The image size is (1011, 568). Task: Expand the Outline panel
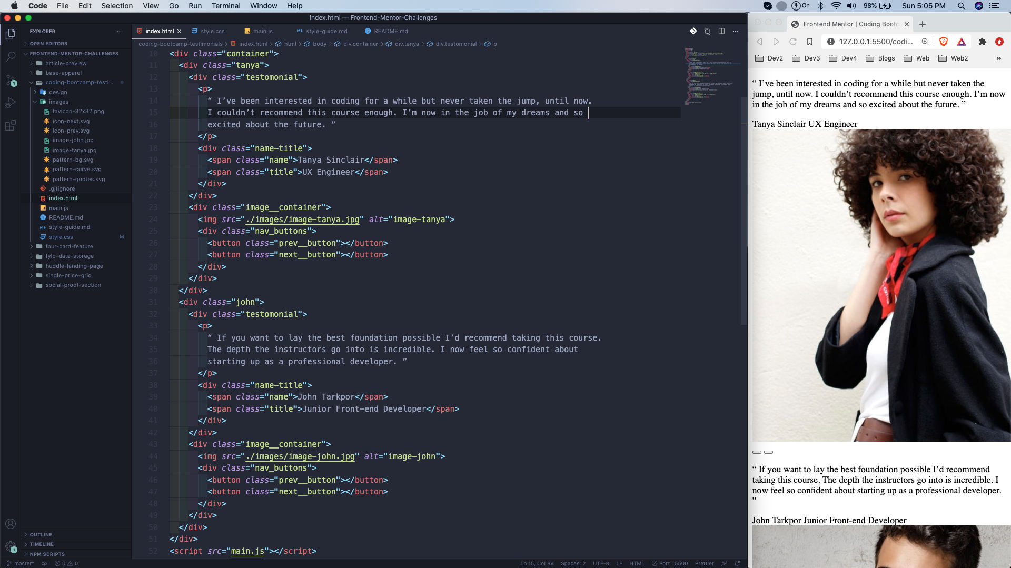point(76,534)
